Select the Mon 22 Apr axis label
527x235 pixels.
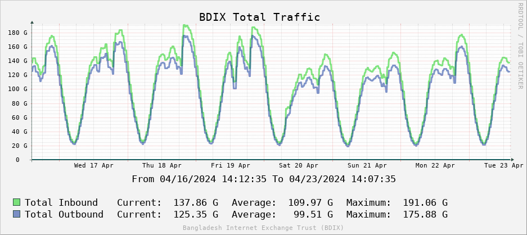point(435,166)
